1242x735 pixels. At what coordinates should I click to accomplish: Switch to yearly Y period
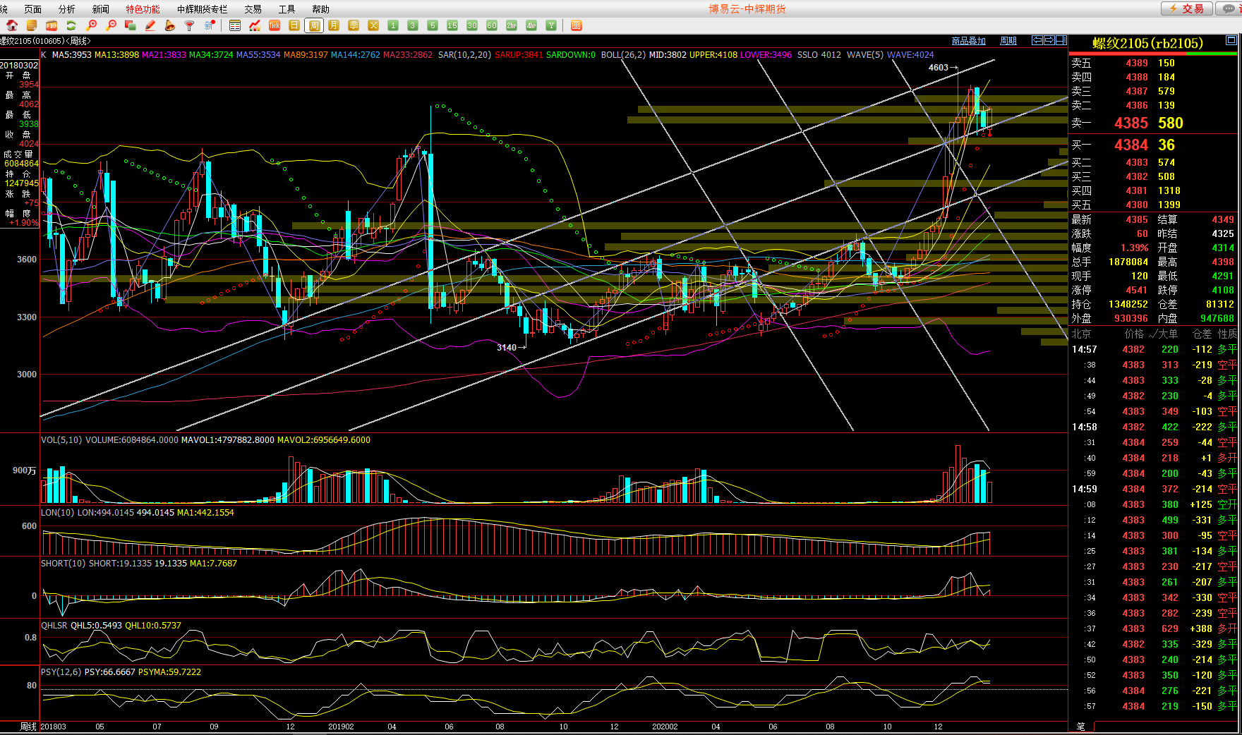click(551, 25)
